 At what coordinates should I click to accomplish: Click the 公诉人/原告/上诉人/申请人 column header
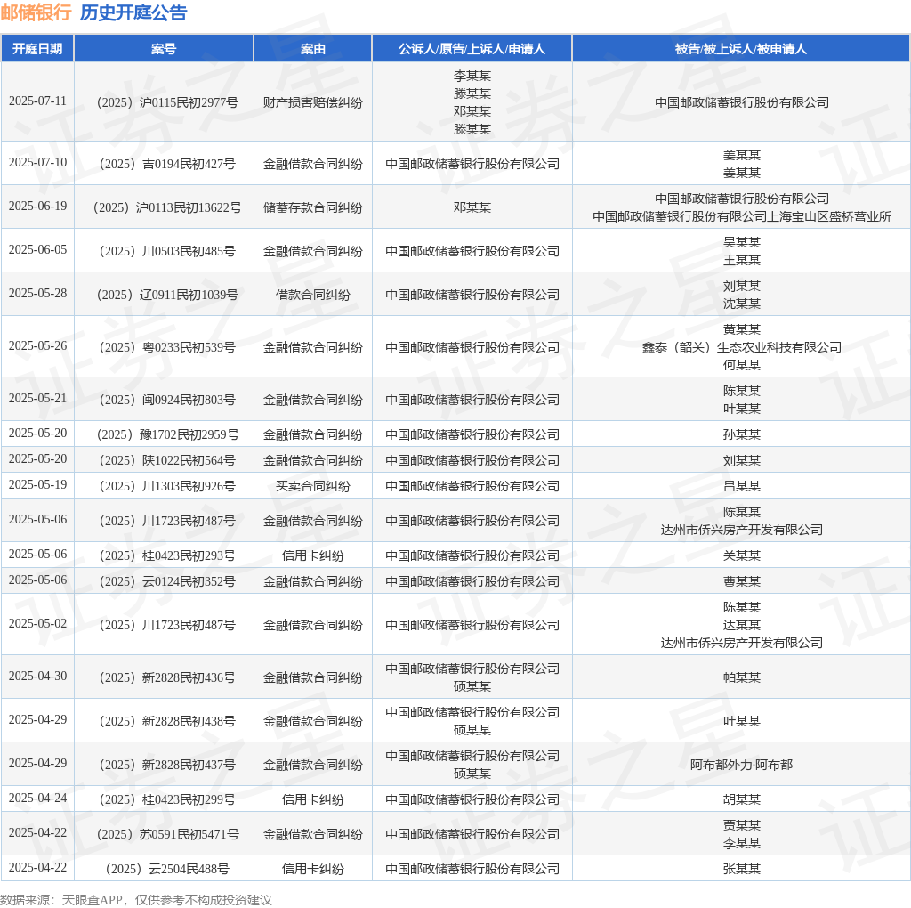pos(472,49)
